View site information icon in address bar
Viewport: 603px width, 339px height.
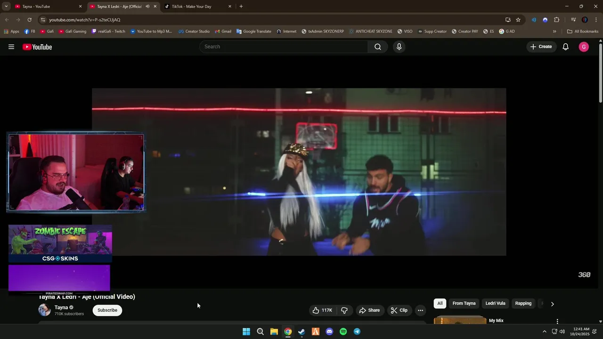pos(43,20)
